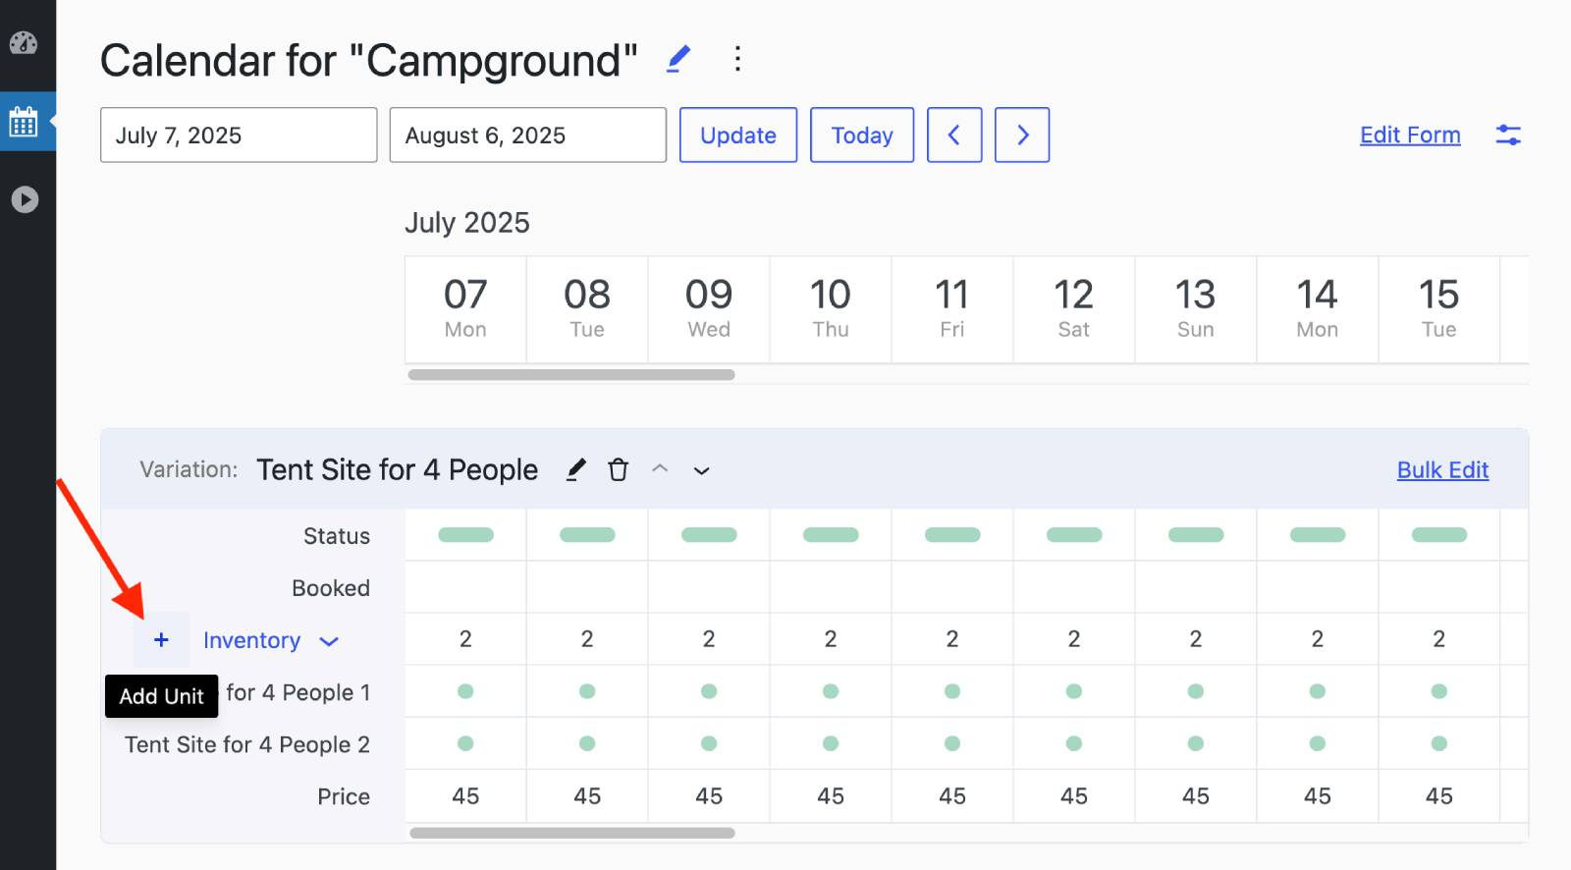Toggle Tent Site 2 availability dot on Mon 07
Viewport: 1571px width, 870px height.
[x=465, y=743]
